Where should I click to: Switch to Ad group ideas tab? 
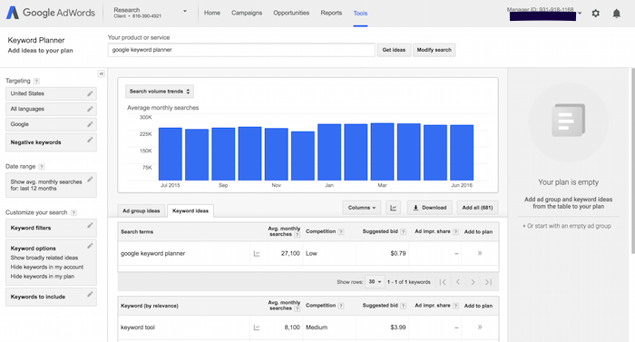tap(142, 210)
